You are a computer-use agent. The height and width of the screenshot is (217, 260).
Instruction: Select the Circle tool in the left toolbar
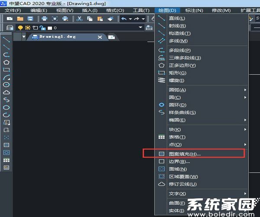[x=6, y=85]
